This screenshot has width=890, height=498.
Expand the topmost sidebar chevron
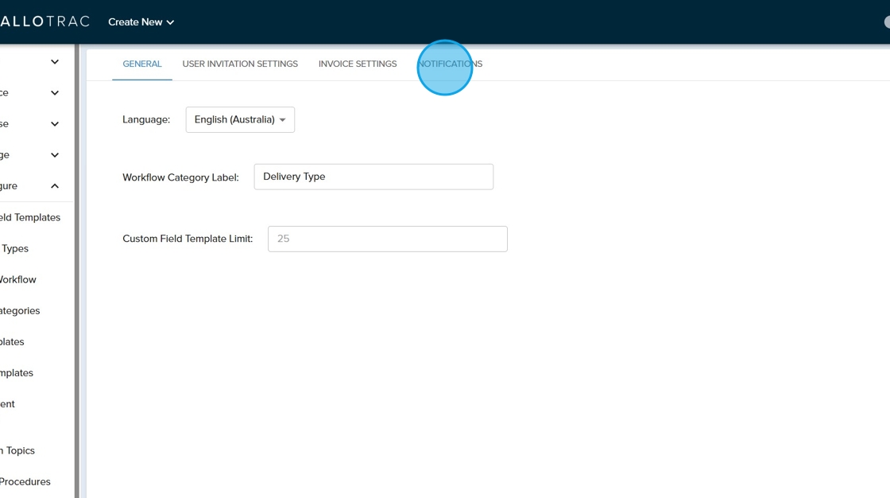(55, 62)
